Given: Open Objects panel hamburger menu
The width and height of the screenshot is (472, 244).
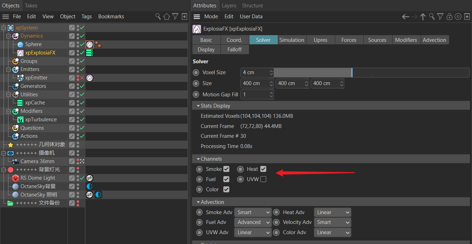Looking at the screenshot, I should point(6,17).
